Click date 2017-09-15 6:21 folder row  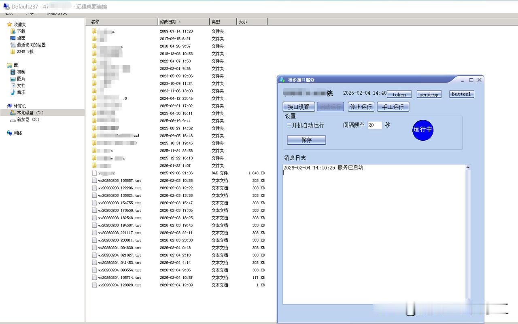(175, 39)
